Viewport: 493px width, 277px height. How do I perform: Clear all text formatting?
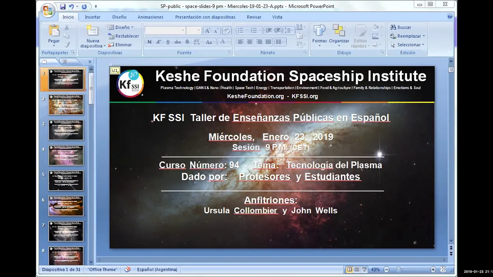click(226, 31)
